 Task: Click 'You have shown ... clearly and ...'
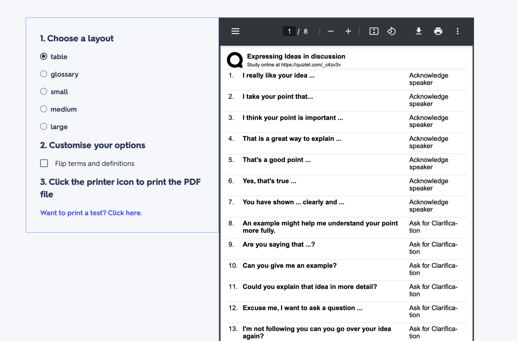coord(293,202)
